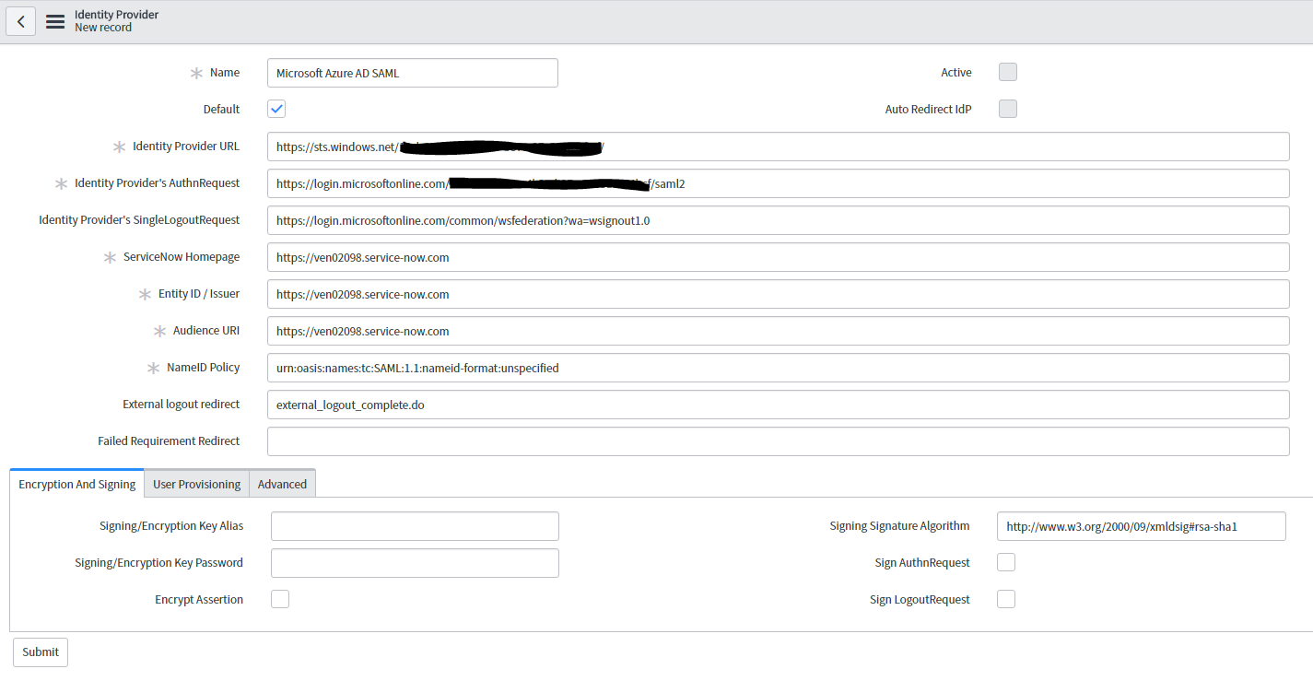The image size is (1313, 681).
Task: Select the Signing Signature Algorithm field
Action: [x=1141, y=525]
